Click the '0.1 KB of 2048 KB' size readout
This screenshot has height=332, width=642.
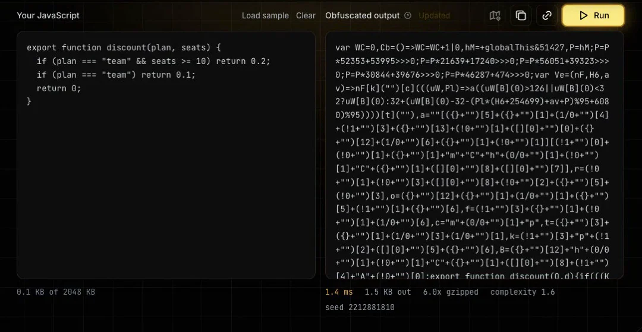[x=56, y=292]
